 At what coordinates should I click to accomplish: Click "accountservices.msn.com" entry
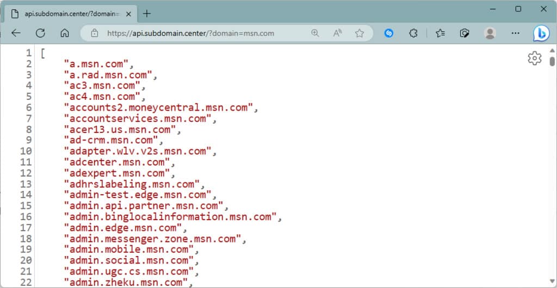click(138, 119)
